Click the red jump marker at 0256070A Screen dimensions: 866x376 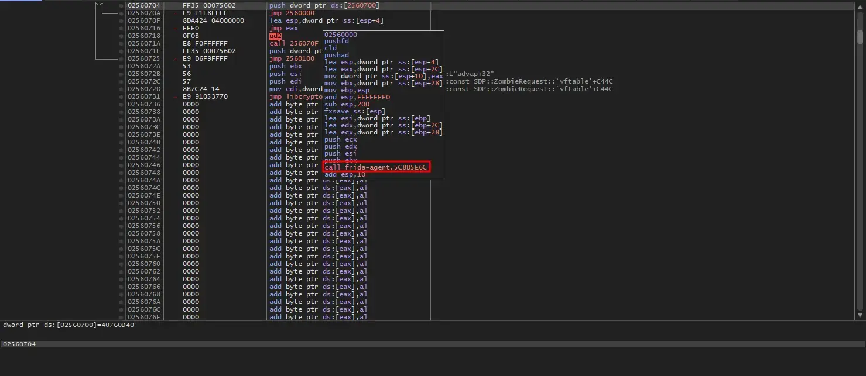click(176, 13)
